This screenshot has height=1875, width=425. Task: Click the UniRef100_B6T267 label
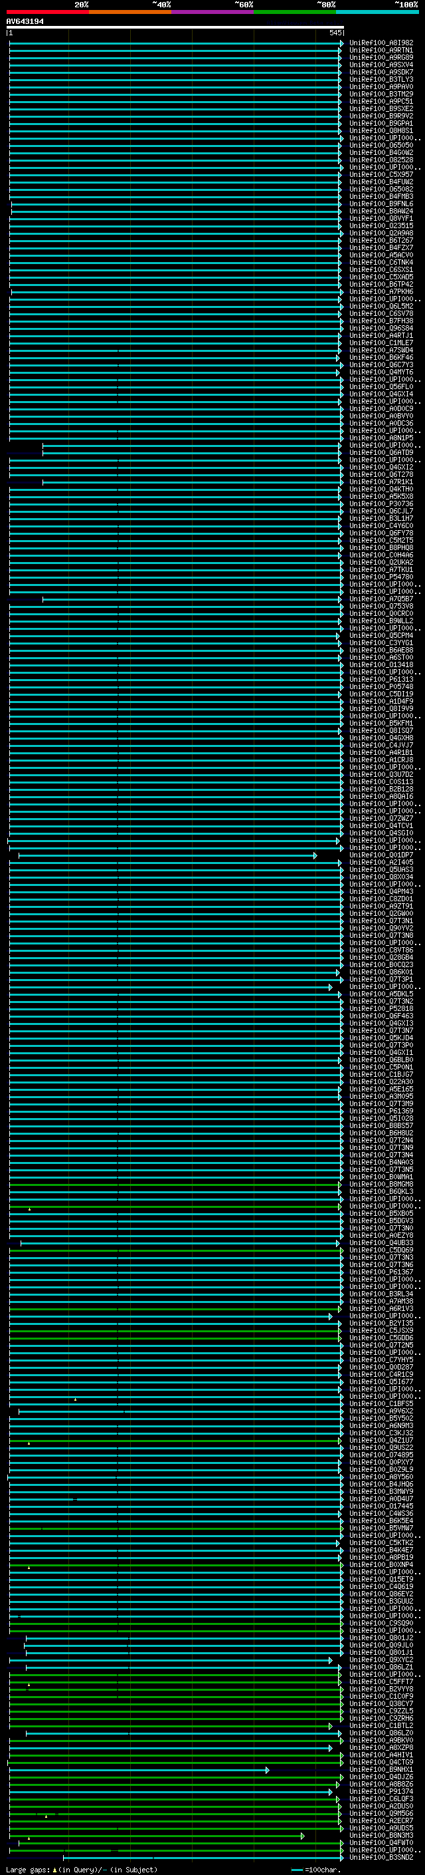(381, 240)
